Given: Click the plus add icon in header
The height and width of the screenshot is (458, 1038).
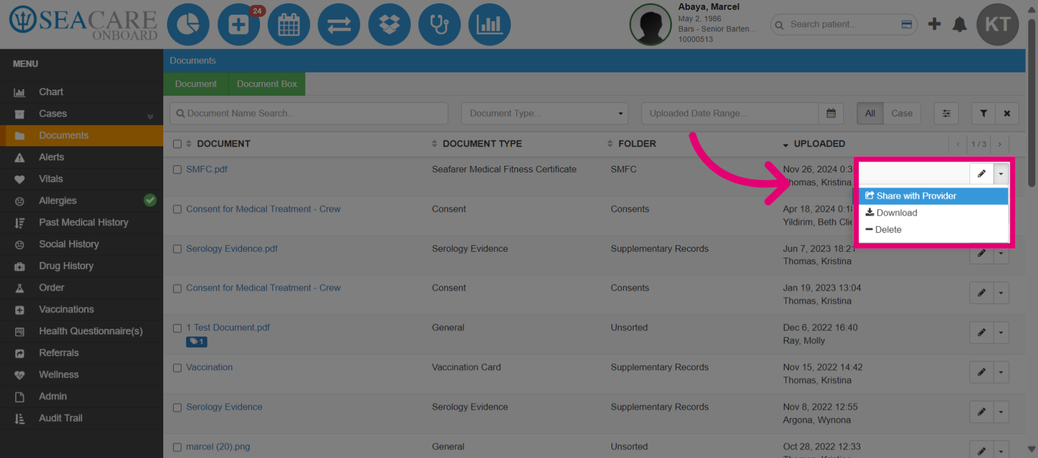Looking at the screenshot, I should pyautogui.click(x=934, y=24).
